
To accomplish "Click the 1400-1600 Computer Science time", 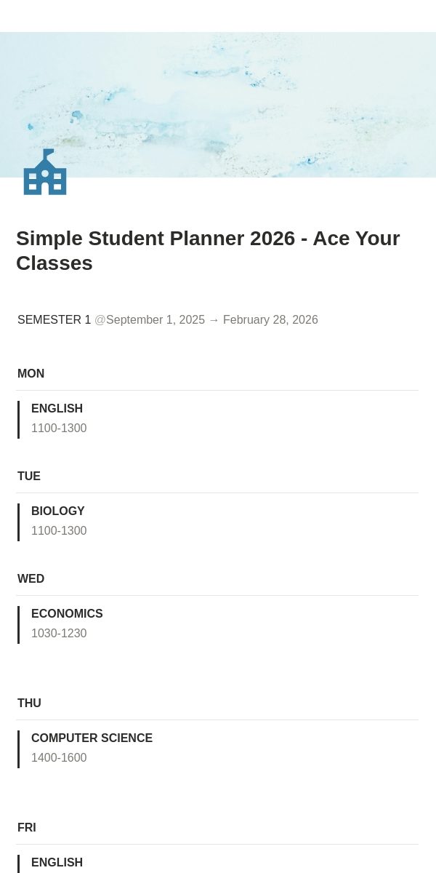I will click(x=59, y=758).
